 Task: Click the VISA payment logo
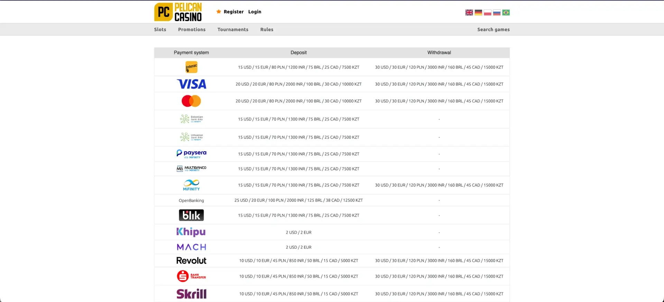191,84
